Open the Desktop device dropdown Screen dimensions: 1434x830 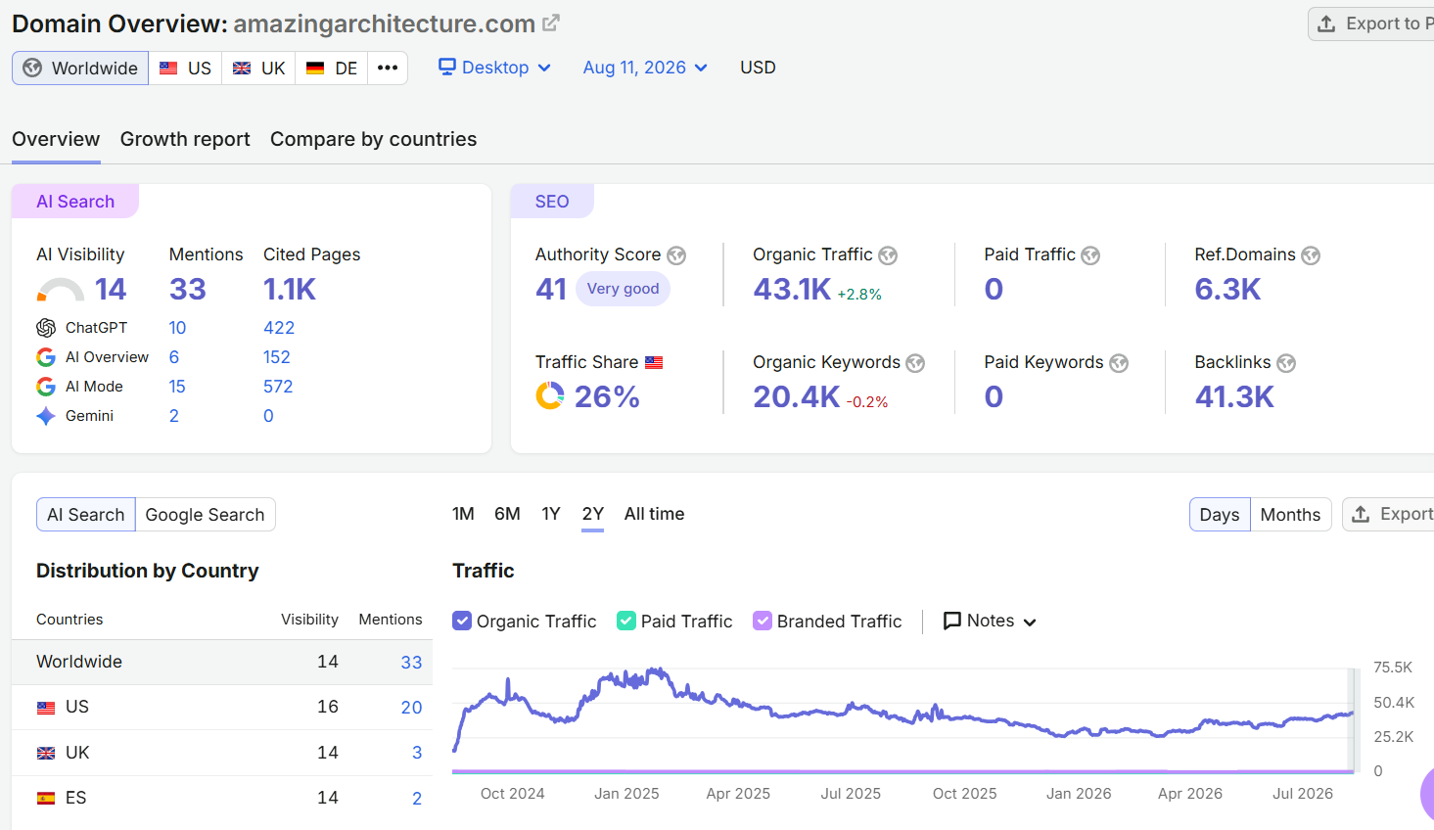pyautogui.click(x=494, y=68)
